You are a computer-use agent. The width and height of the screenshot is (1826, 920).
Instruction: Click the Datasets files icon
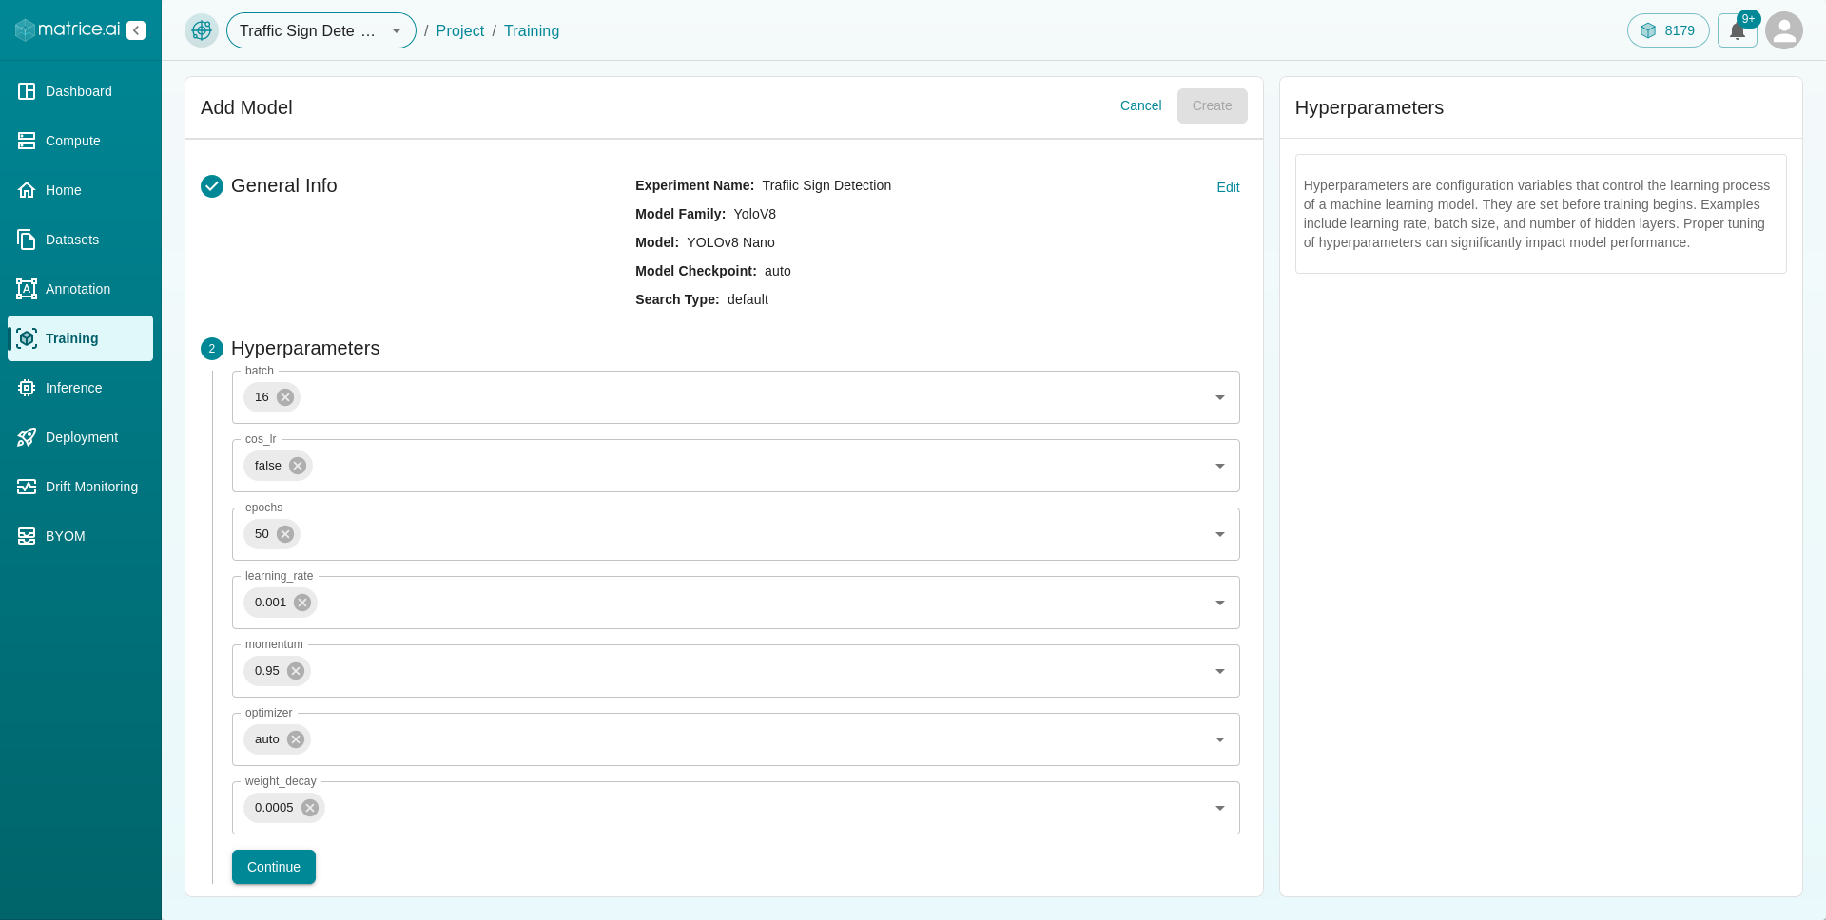27,240
